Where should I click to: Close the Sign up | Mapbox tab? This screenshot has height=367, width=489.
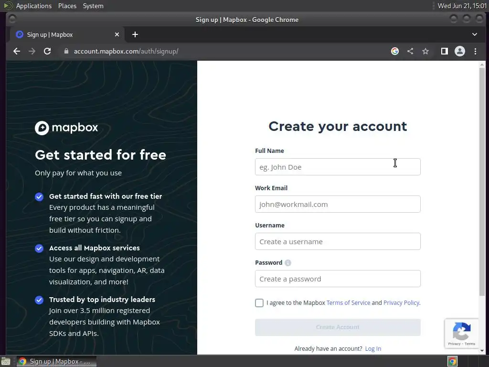117,34
